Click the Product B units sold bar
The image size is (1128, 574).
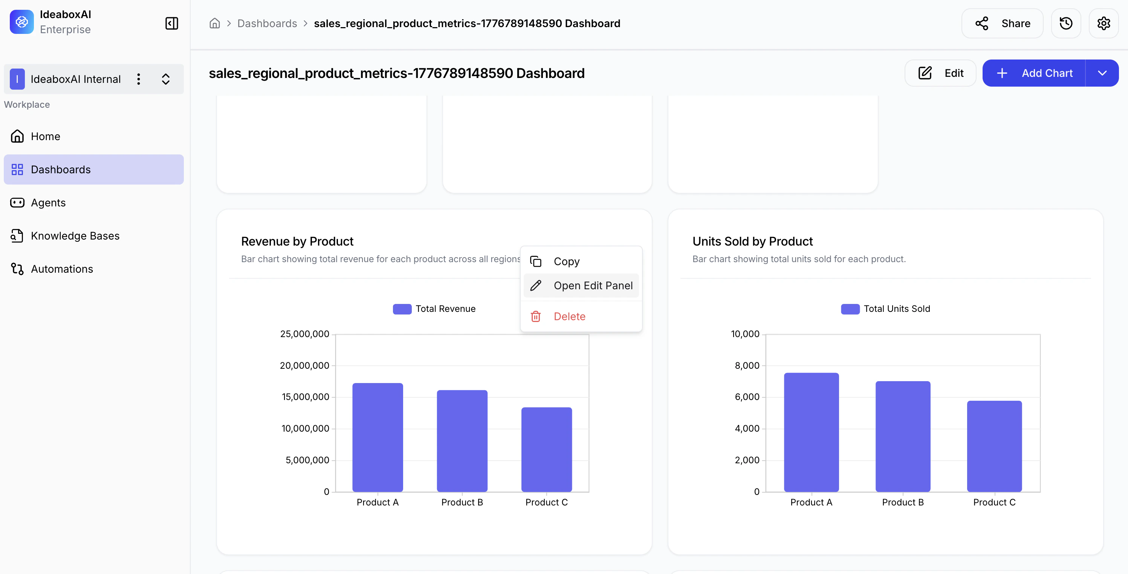click(x=903, y=437)
